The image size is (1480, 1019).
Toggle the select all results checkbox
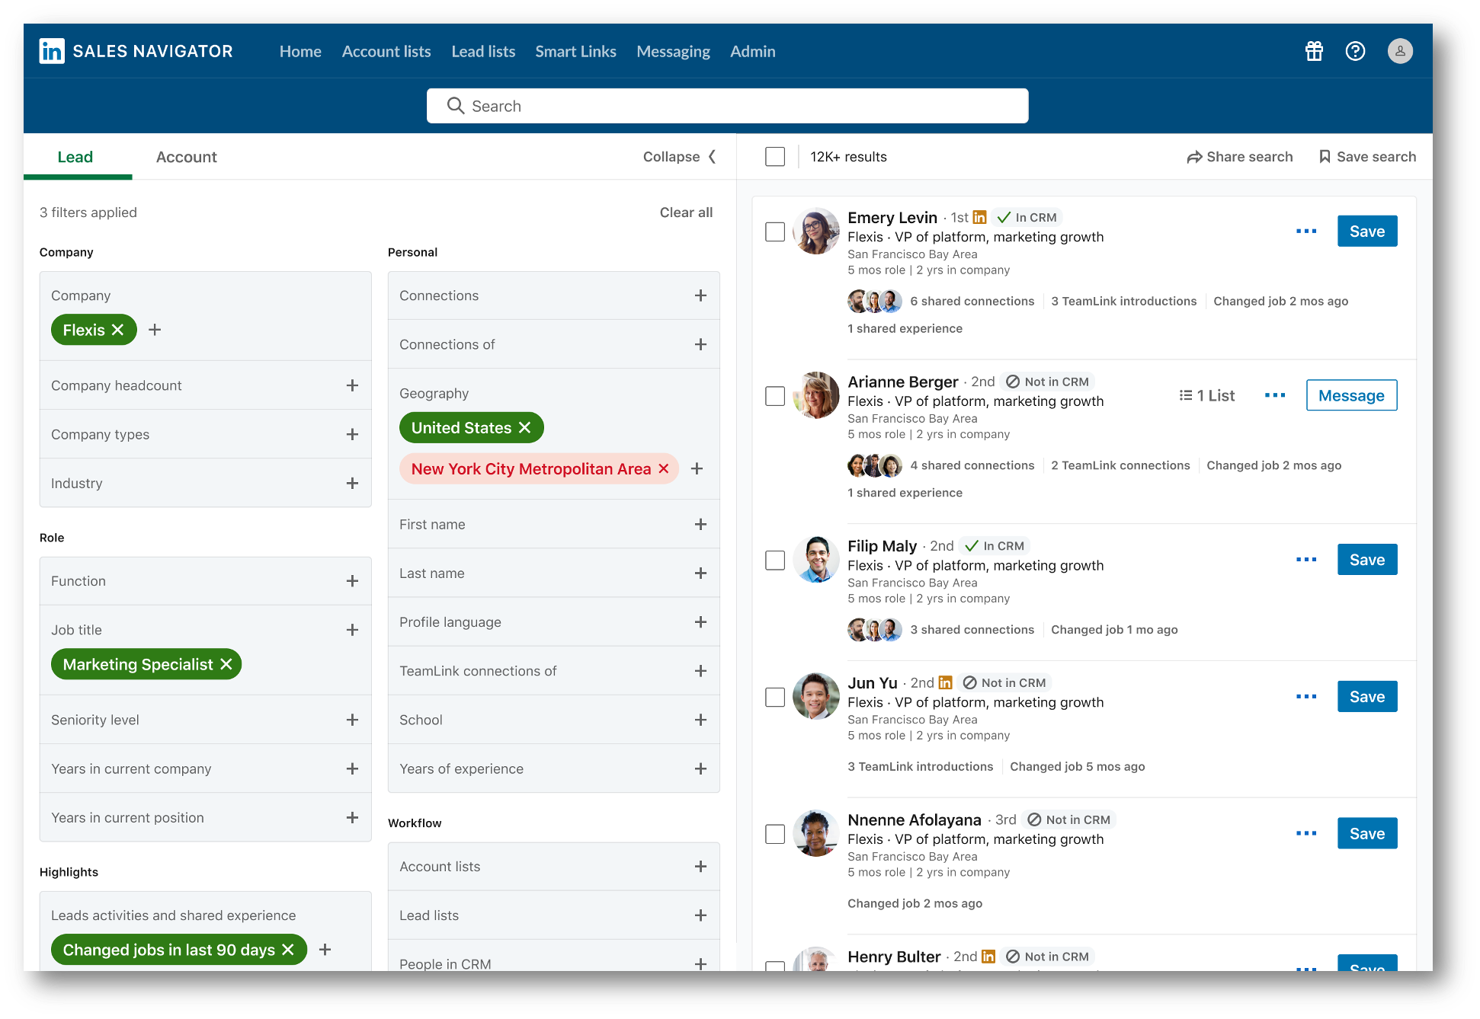tap(775, 156)
